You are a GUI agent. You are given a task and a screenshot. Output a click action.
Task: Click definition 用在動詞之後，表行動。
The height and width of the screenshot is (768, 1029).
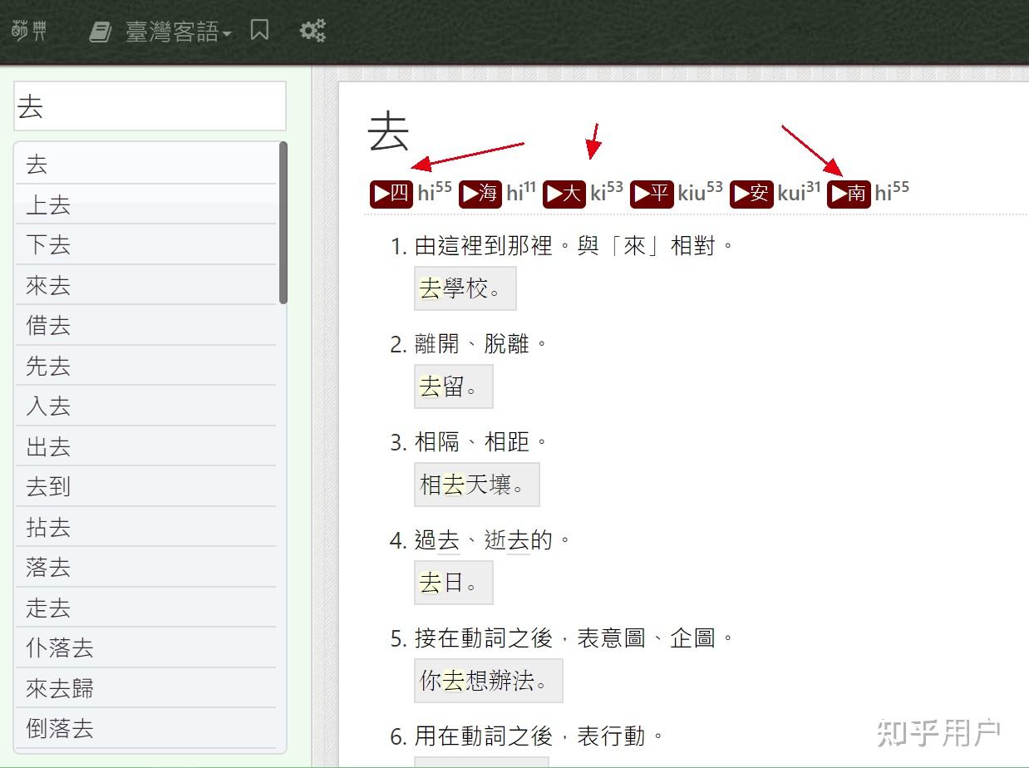click(539, 736)
